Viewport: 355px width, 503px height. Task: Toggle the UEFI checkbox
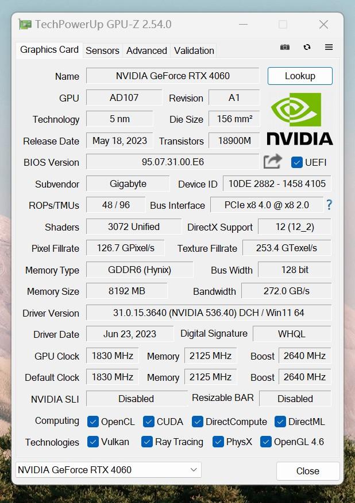tap(297, 162)
